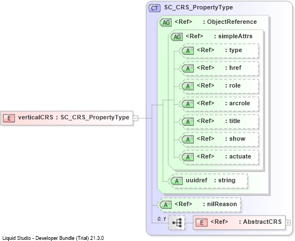
Task: Click the A icon of nilReason attribute
Action: pos(165,204)
